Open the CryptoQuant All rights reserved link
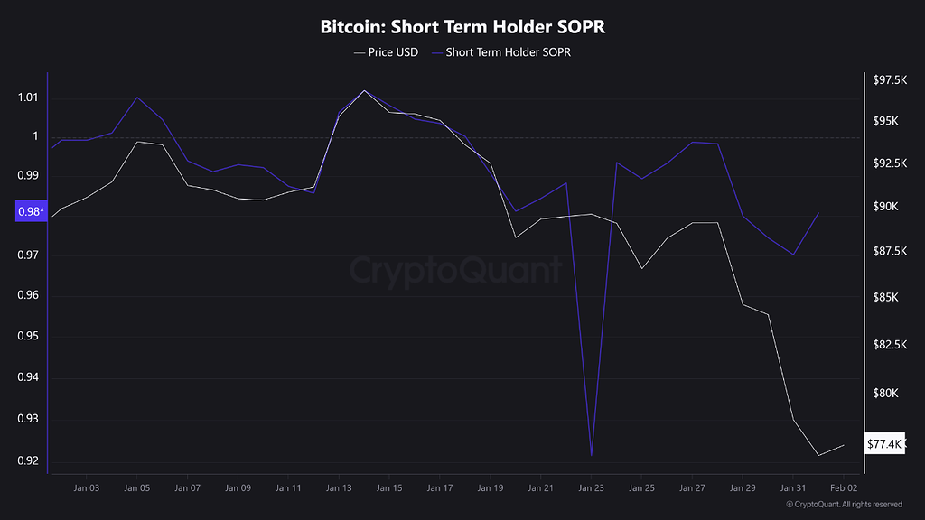The height and width of the screenshot is (520, 925). click(x=844, y=505)
